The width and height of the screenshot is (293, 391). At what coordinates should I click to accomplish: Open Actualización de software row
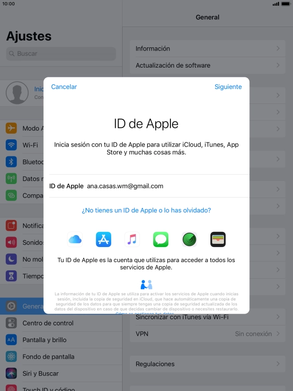point(208,66)
